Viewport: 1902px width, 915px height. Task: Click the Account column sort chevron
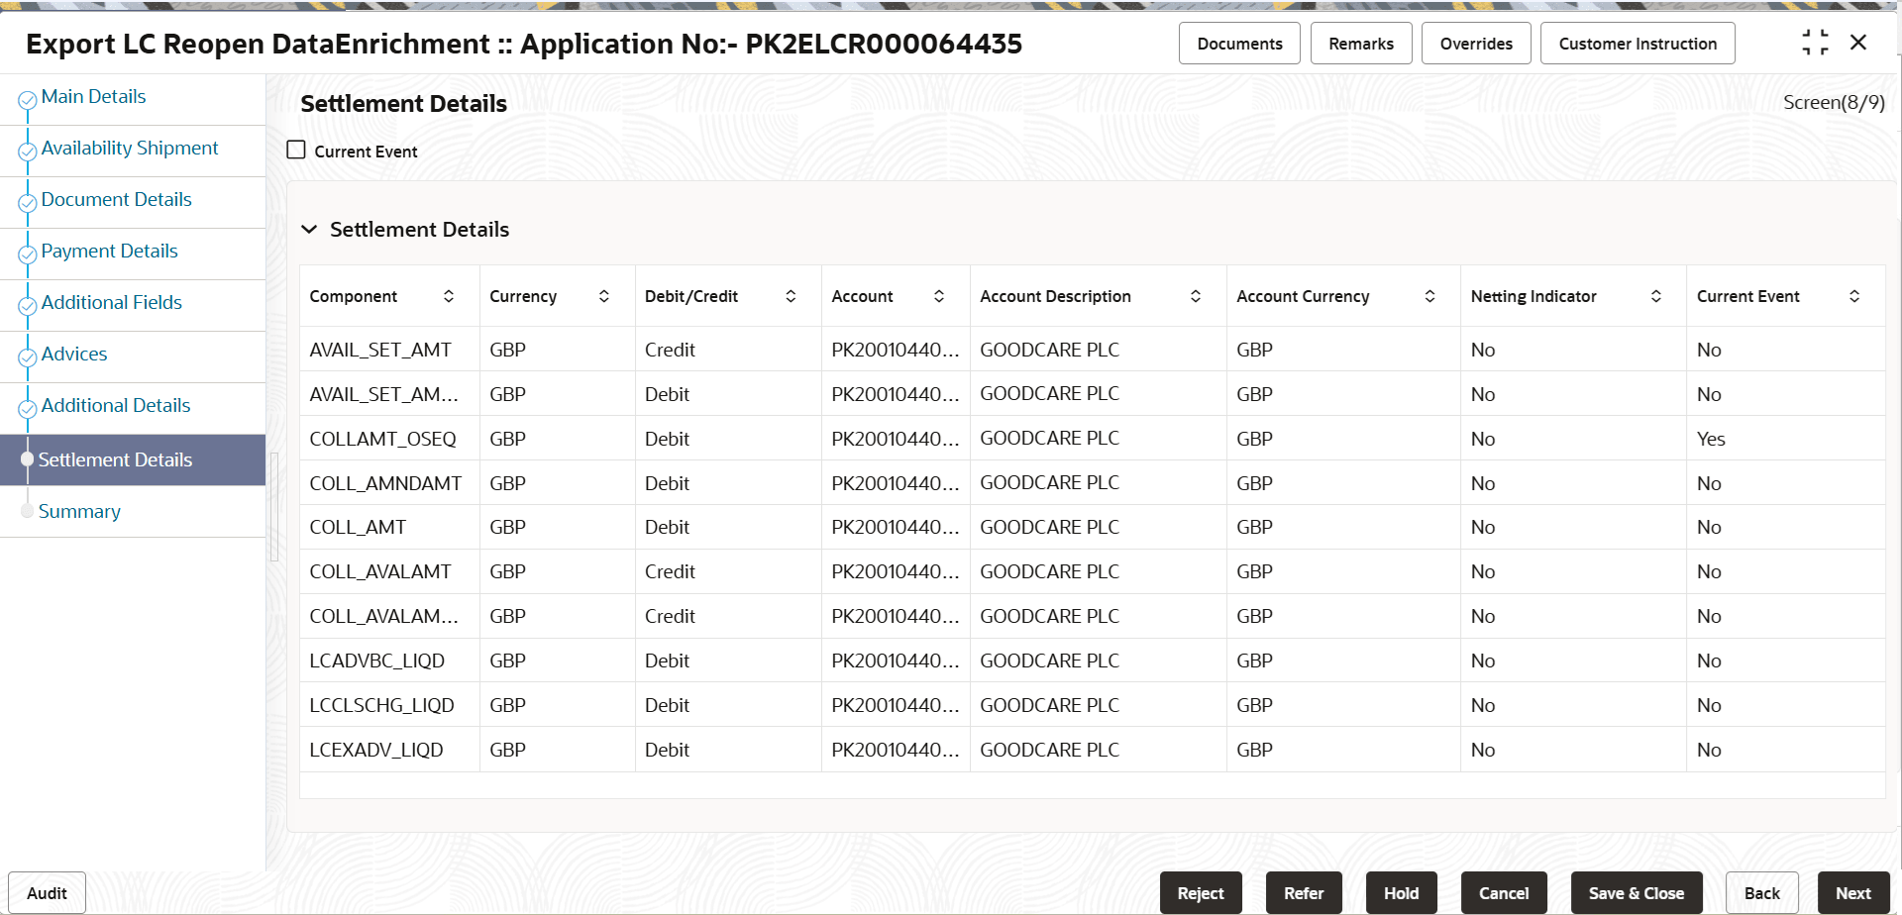pos(939,295)
